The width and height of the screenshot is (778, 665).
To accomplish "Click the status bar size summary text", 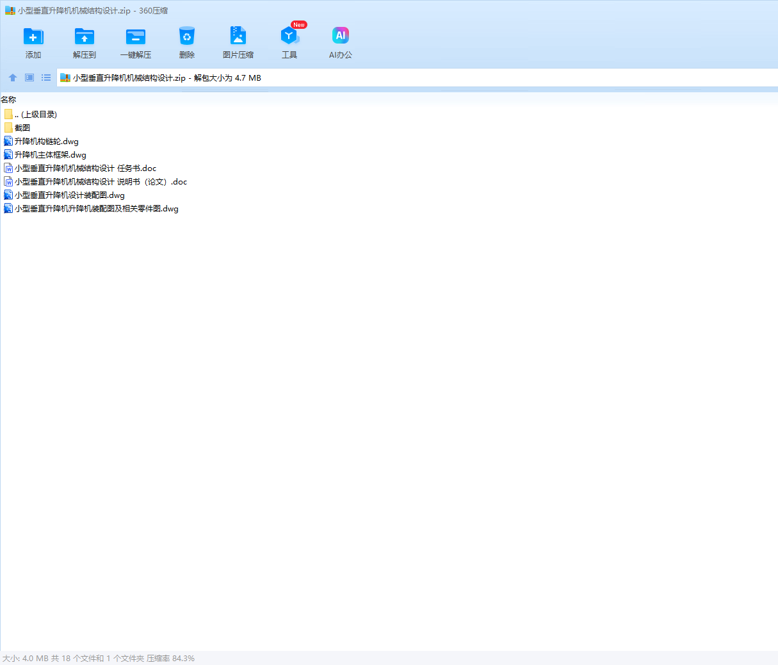I will tap(99, 659).
